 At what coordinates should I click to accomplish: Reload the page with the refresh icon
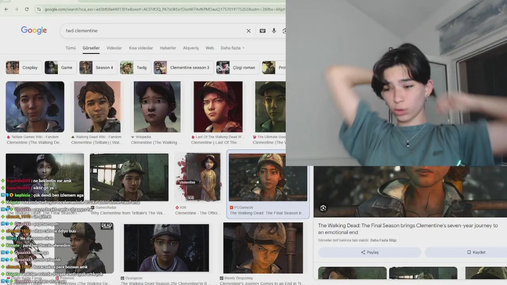pyautogui.click(x=27, y=9)
